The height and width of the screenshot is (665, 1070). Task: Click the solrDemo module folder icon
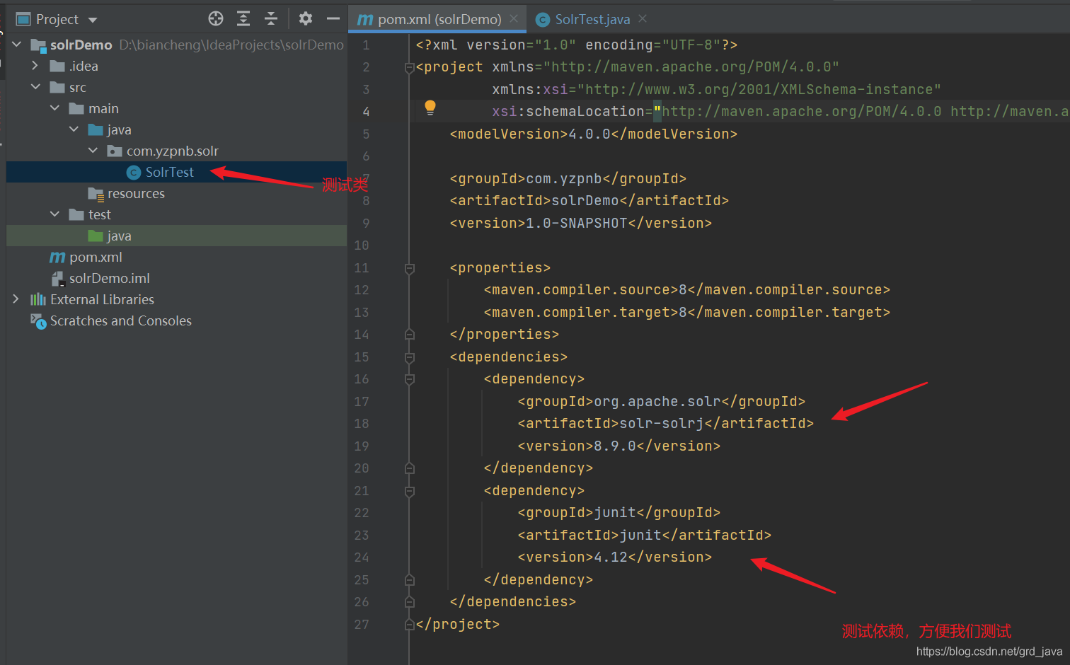(38, 45)
